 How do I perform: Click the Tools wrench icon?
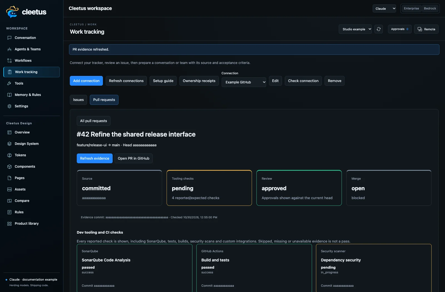click(9, 83)
